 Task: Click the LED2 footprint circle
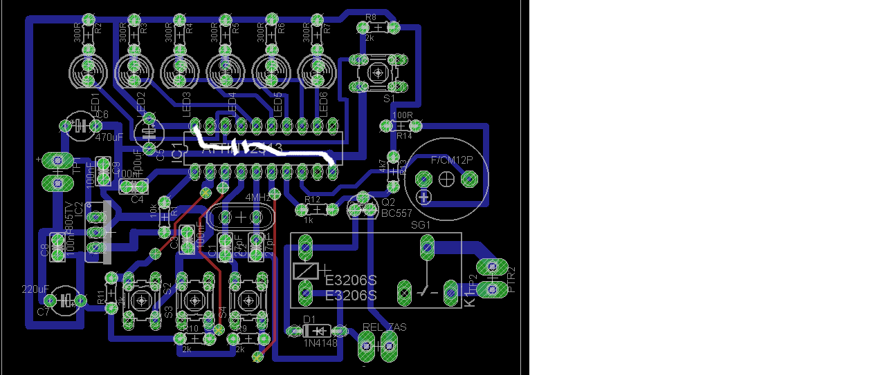134,71
